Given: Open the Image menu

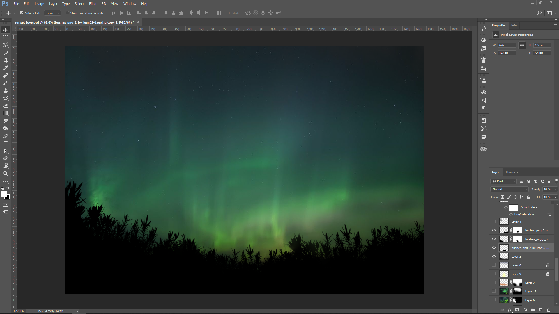Looking at the screenshot, I should point(39,3).
